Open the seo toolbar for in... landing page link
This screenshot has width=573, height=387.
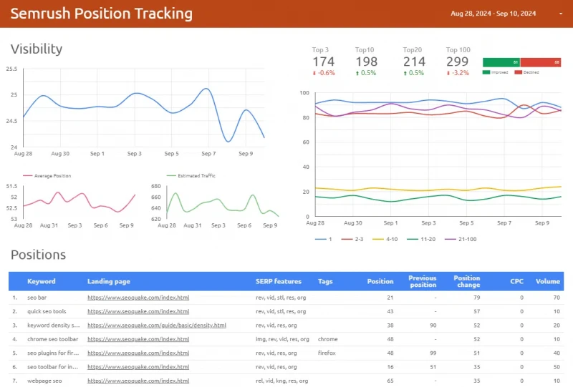138,367
